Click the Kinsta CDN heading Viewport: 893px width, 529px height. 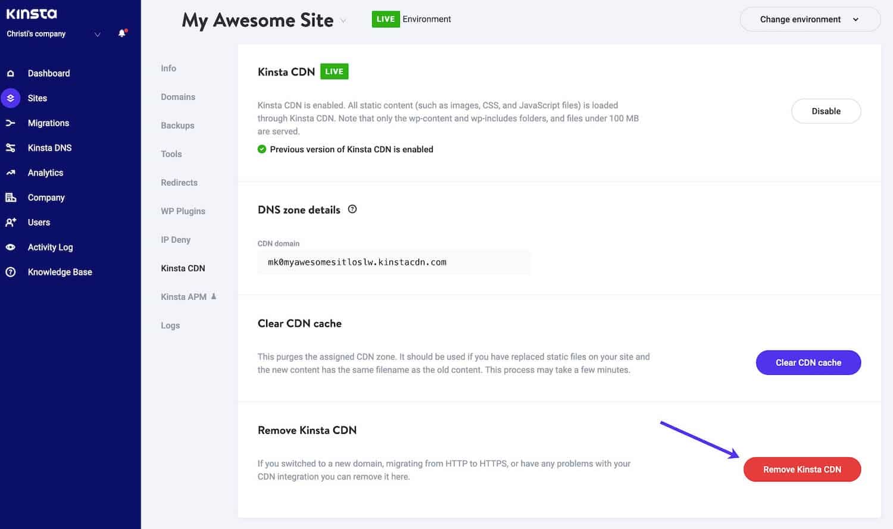click(x=286, y=72)
